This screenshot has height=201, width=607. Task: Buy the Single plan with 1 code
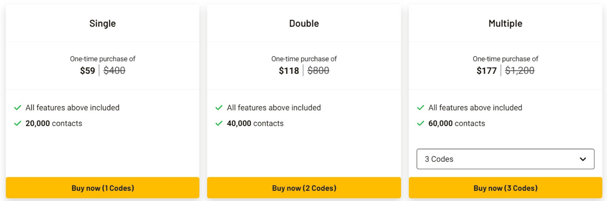click(103, 188)
